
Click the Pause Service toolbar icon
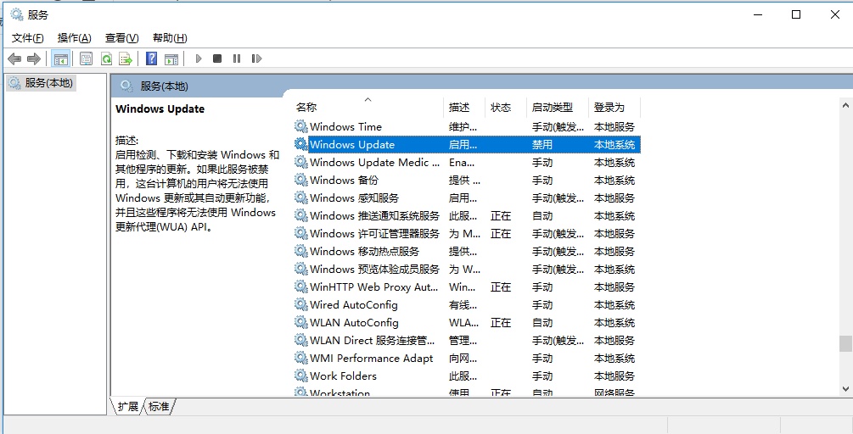click(x=237, y=58)
